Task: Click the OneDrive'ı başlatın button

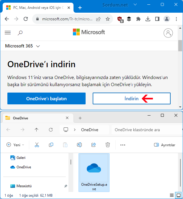Action: (46, 98)
